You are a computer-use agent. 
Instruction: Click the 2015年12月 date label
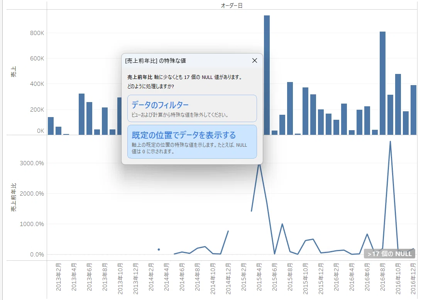pyautogui.click(x=321, y=279)
